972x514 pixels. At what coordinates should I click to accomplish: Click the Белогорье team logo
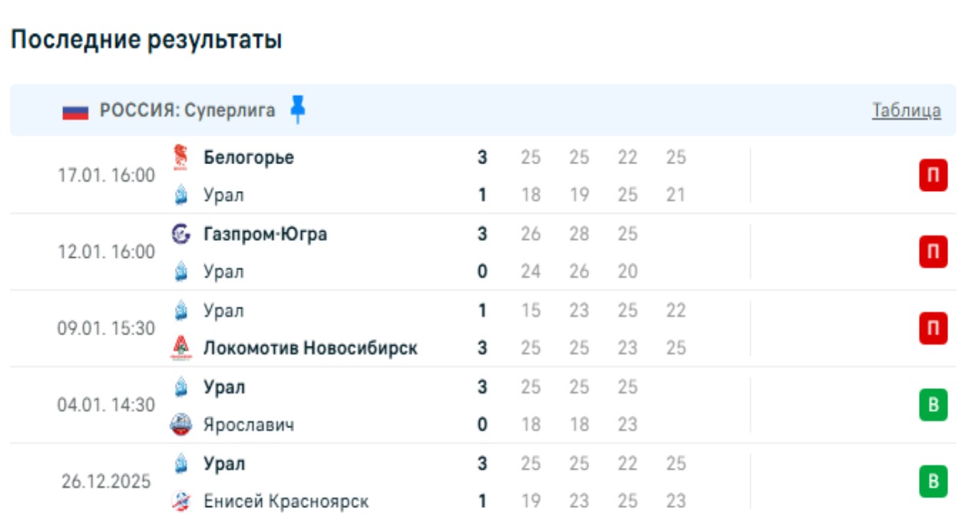click(x=180, y=157)
